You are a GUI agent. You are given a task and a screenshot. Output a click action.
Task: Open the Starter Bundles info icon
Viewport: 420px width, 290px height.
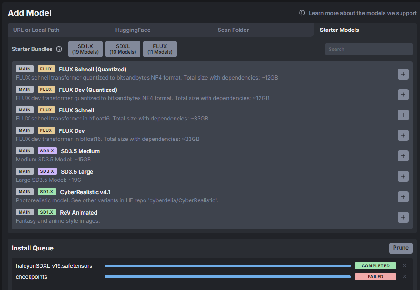point(59,49)
